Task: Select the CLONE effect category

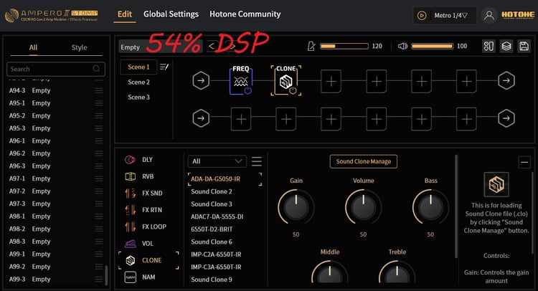Action: pos(148,260)
